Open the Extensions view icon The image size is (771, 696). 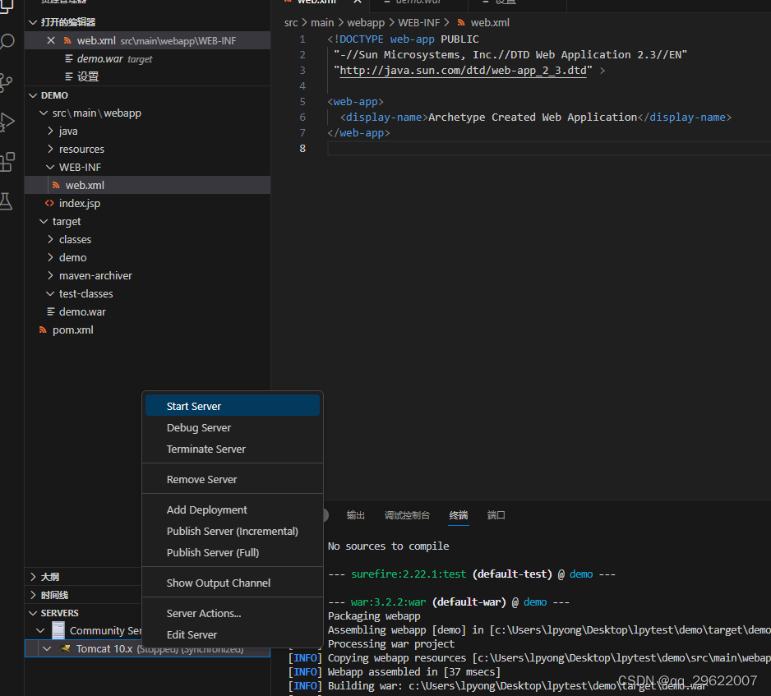pos(7,162)
